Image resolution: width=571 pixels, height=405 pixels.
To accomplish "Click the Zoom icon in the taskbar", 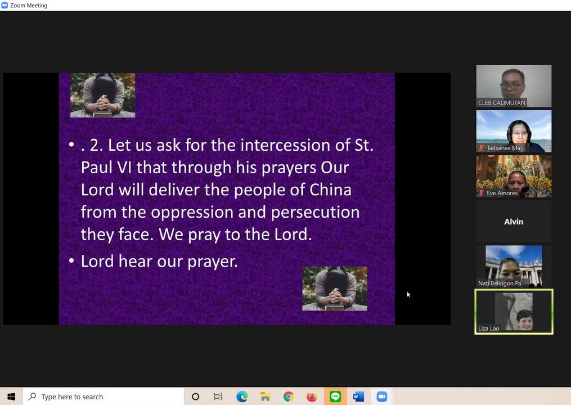I will pos(382,397).
